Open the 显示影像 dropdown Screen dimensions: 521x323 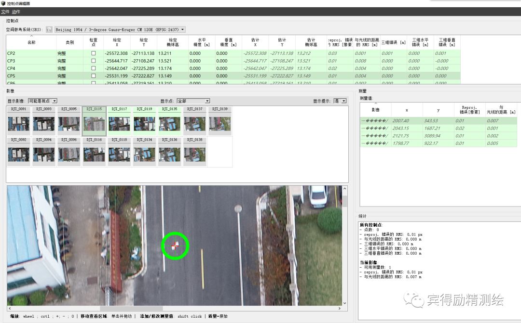pos(42,101)
